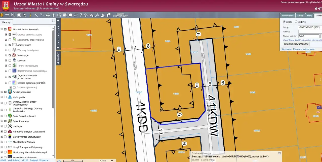Click the question mark help icon
The width and height of the screenshot is (322, 162).
pos(81,15)
